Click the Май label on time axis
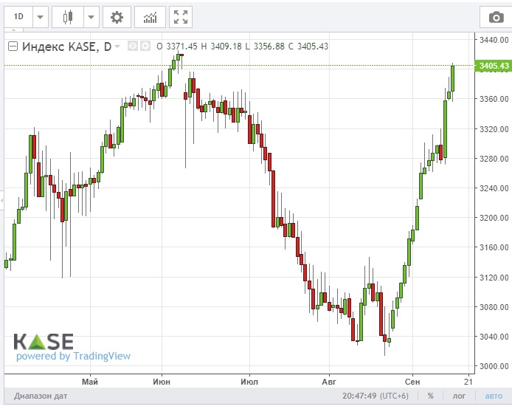Image resolution: width=512 pixels, height=409 pixels. (90, 382)
